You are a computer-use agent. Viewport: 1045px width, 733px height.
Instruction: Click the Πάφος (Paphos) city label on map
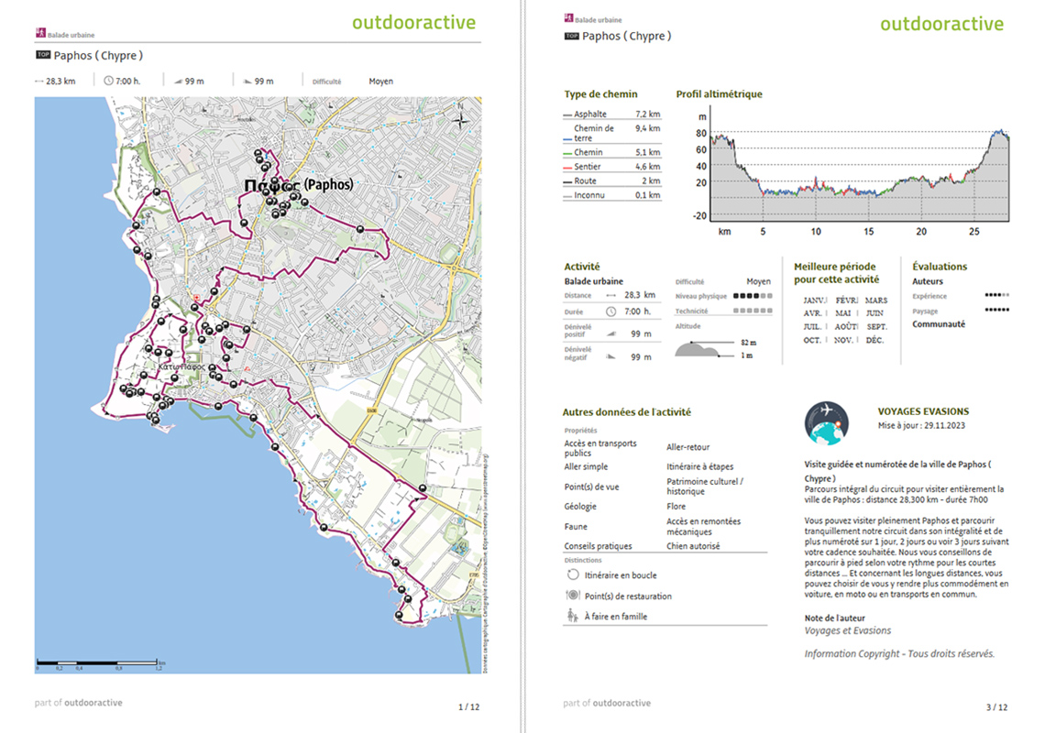299,184
